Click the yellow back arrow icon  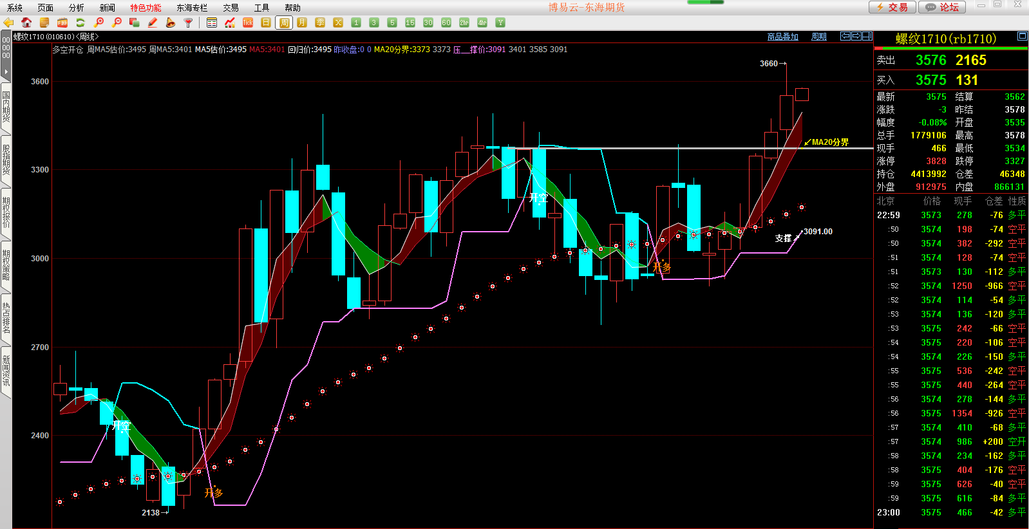8,23
